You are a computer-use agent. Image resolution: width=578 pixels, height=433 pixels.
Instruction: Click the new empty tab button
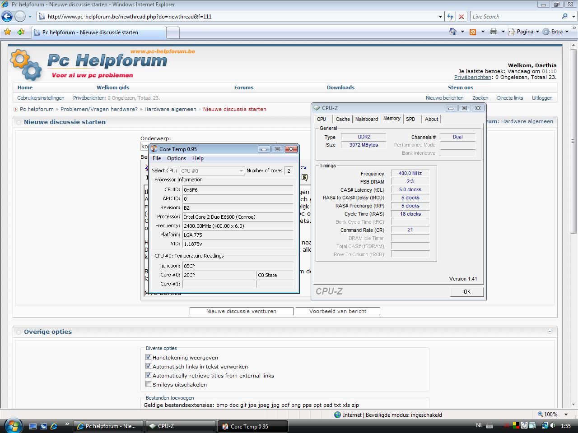click(x=173, y=32)
